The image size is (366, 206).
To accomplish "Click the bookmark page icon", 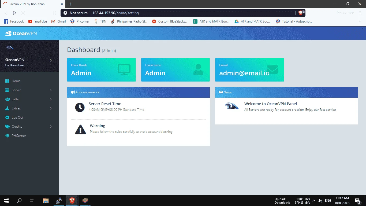I will (x=55, y=13).
